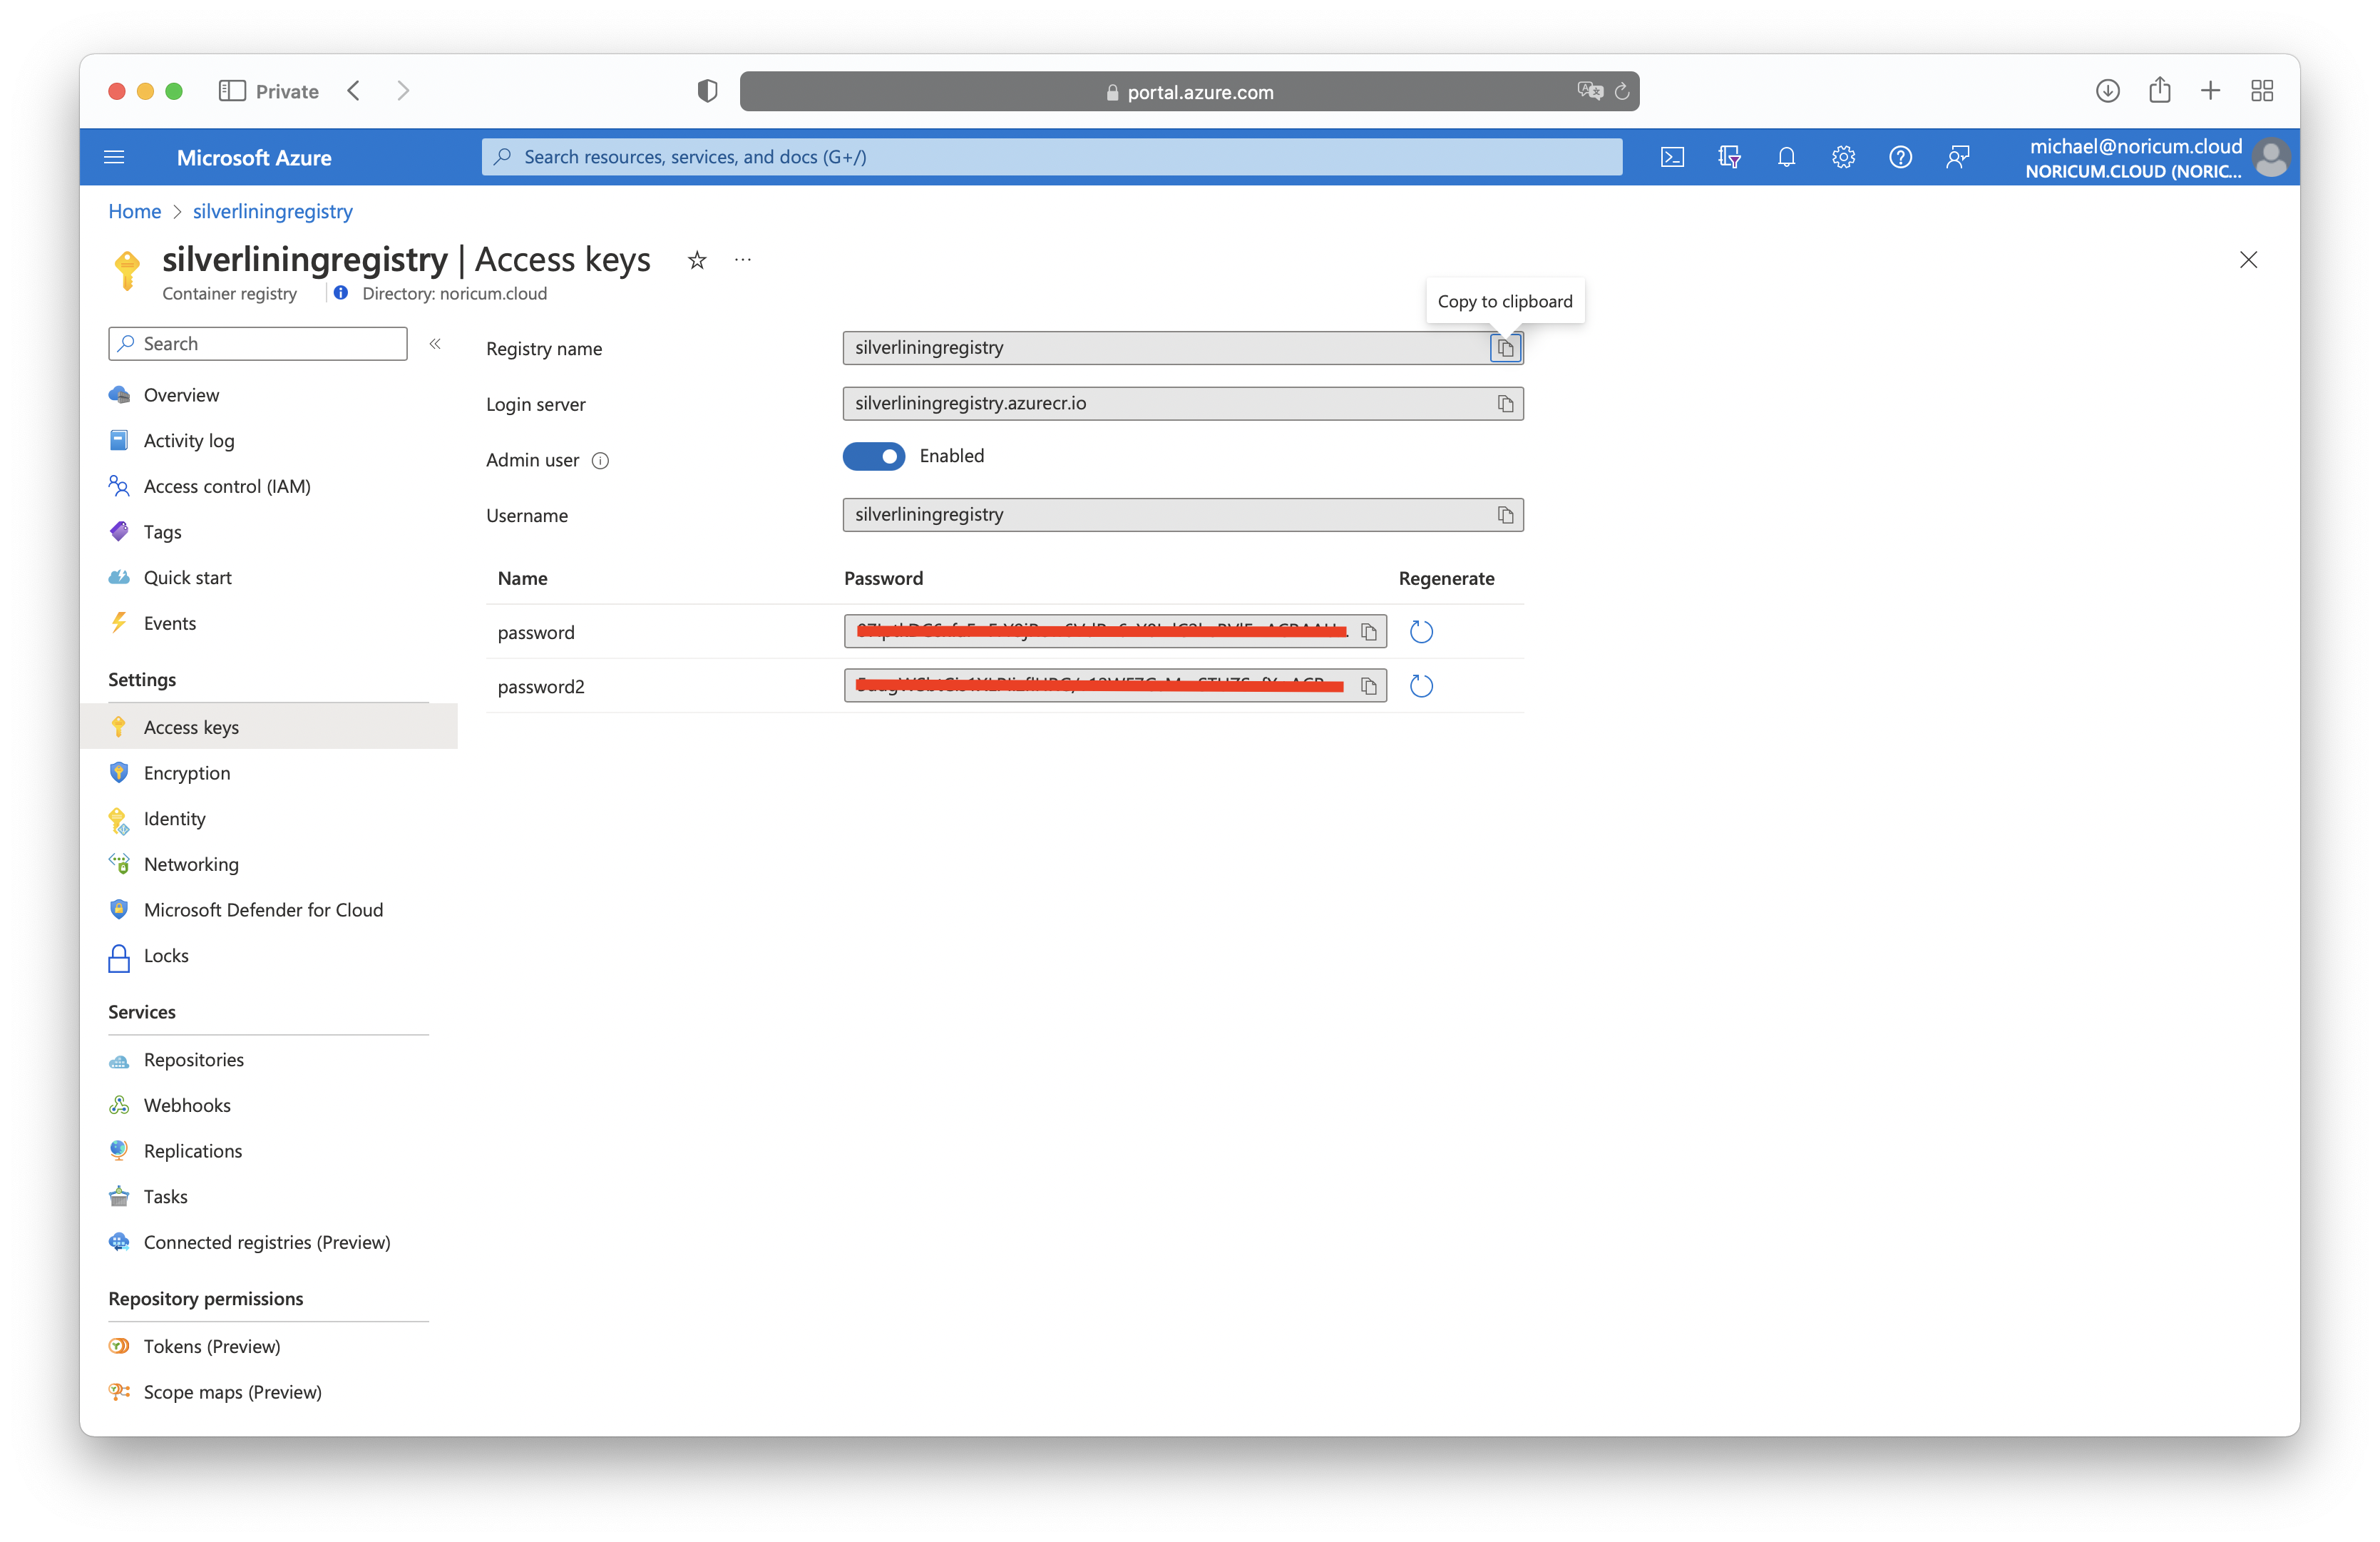The width and height of the screenshot is (2380, 1542).
Task: Disable the Admin user toggle
Action: point(873,456)
